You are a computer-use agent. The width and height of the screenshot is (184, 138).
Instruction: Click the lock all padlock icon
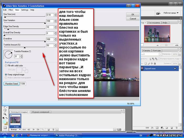(155, 64)
